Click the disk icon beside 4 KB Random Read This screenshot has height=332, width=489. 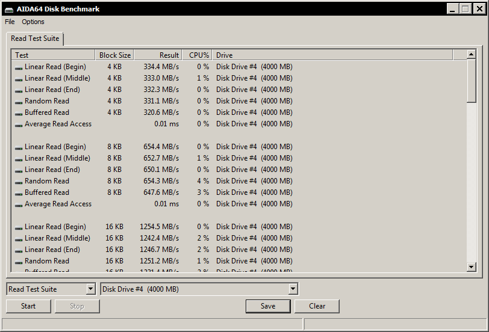pos(19,102)
